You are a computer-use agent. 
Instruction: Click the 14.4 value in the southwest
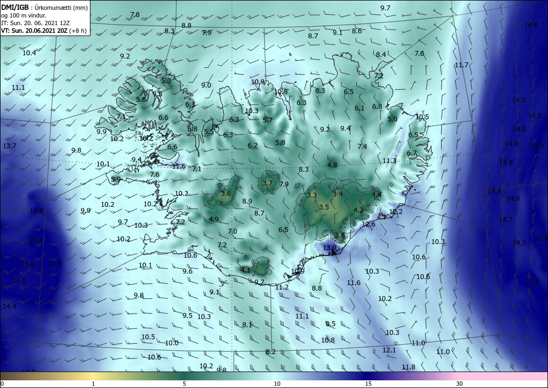point(9,306)
